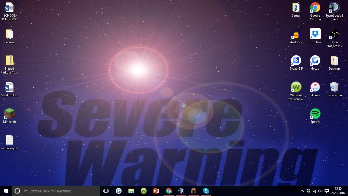
Task: Open the Parkour folder on desktop
Action: coord(9,36)
